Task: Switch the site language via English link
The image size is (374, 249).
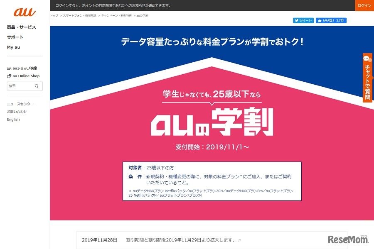Action: pyautogui.click(x=13, y=120)
